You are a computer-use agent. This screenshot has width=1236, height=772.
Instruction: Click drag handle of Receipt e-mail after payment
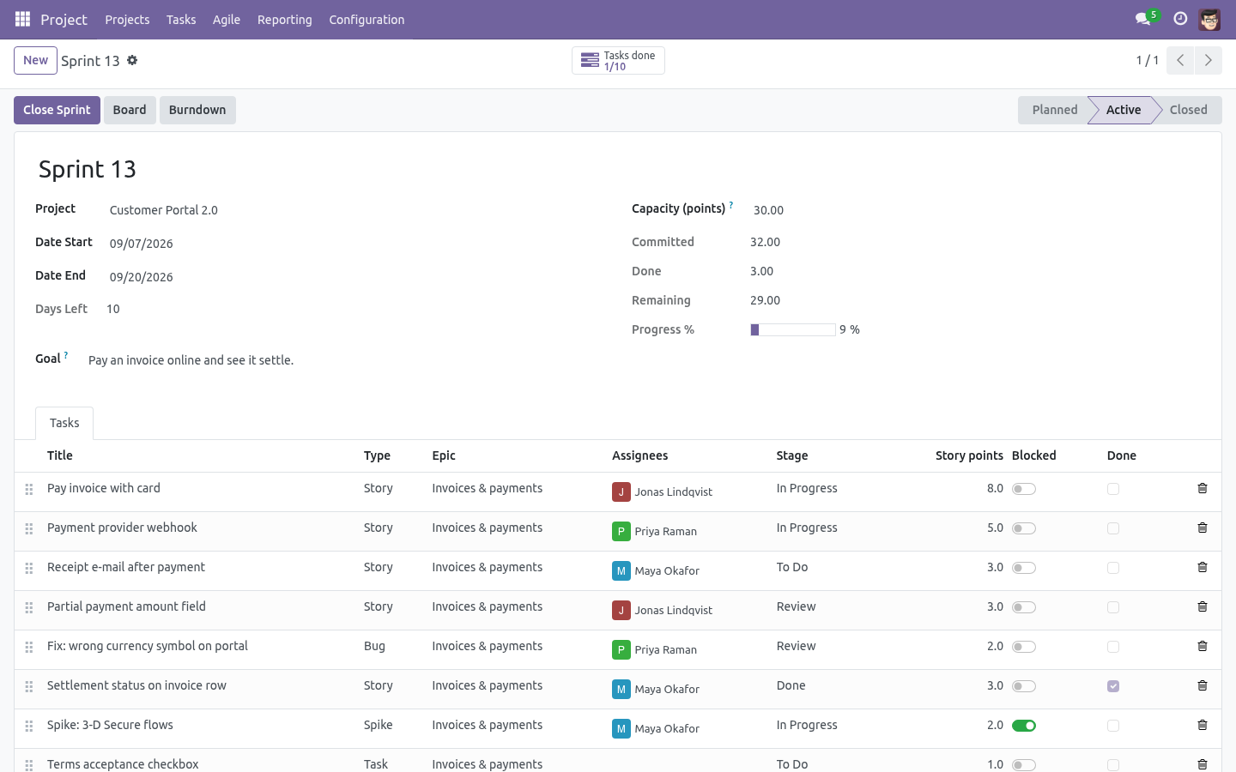pos(29,568)
